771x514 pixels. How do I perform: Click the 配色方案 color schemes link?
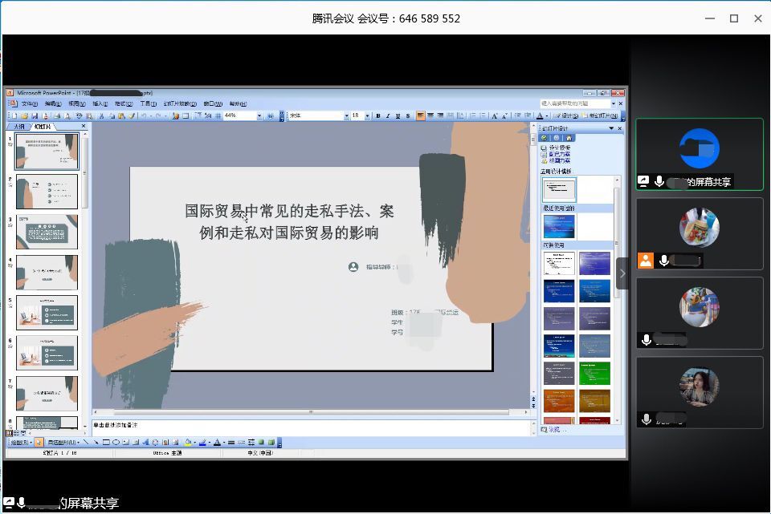pyautogui.click(x=559, y=155)
